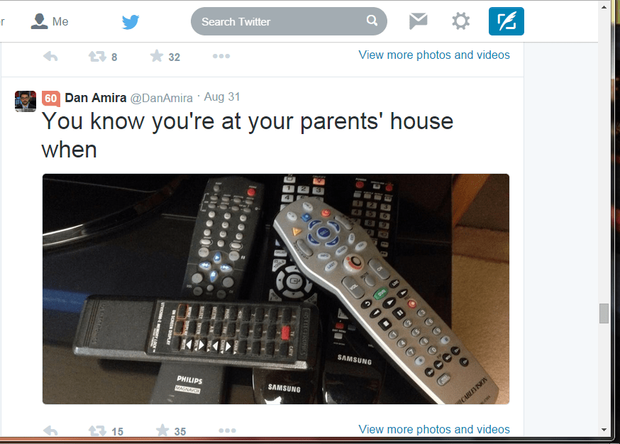This screenshot has width=620, height=444.
Task: Open the upper View more photos and videos link
Action: coord(433,55)
